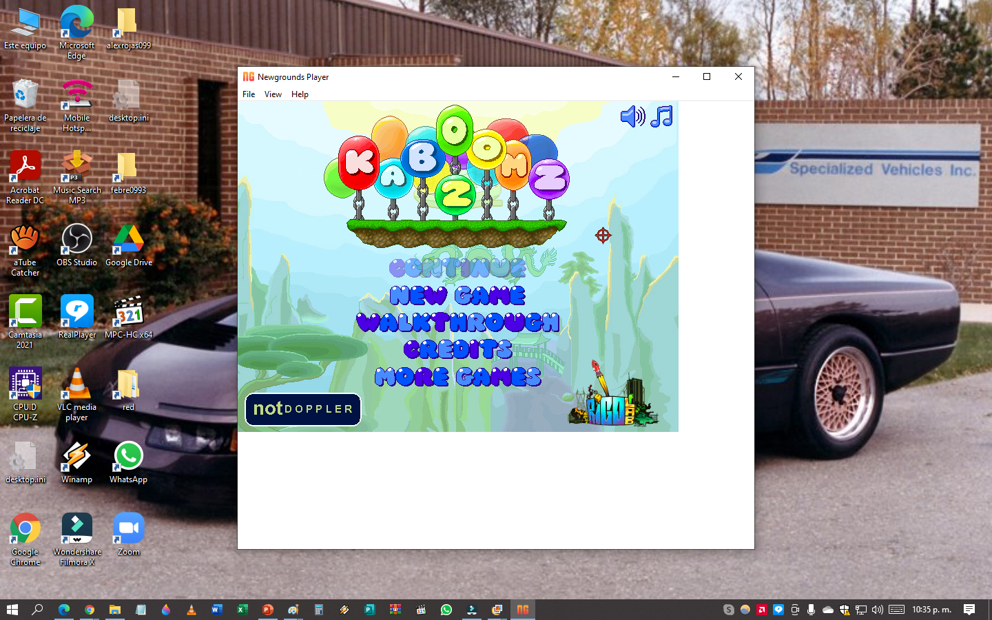The height and width of the screenshot is (620, 992).
Task: Open the touch keyboard tray icon
Action: (x=896, y=610)
